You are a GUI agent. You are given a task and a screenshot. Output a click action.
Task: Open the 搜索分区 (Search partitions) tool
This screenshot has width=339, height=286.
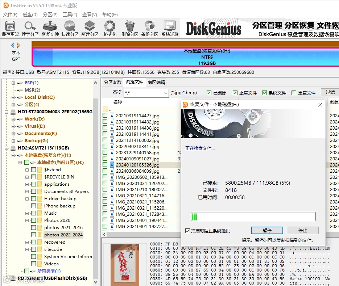30,29
